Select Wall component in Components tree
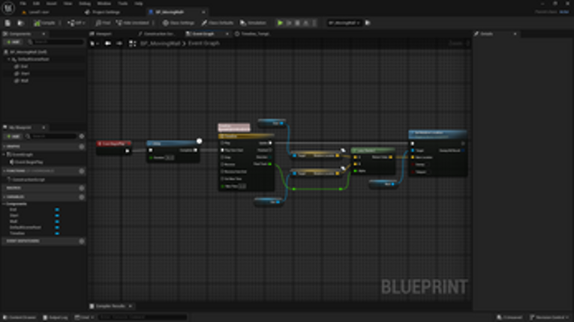 (x=24, y=81)
